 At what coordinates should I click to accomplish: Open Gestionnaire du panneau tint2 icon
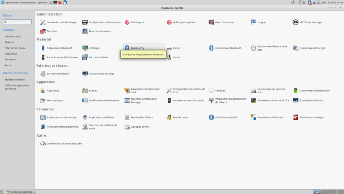pyautogui.click(x=253, y=90)
